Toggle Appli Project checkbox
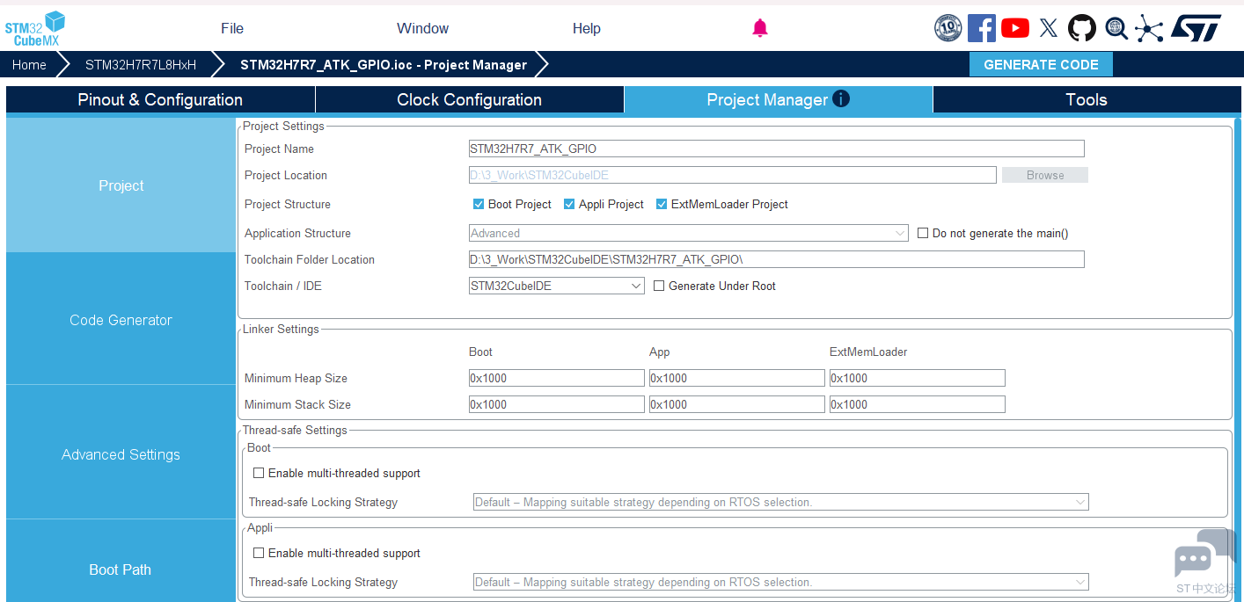This screenshot has width=1244, height=602. click(569, 204)
